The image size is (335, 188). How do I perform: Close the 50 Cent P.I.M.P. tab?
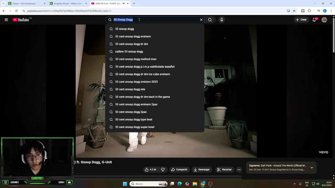[128, 4]
